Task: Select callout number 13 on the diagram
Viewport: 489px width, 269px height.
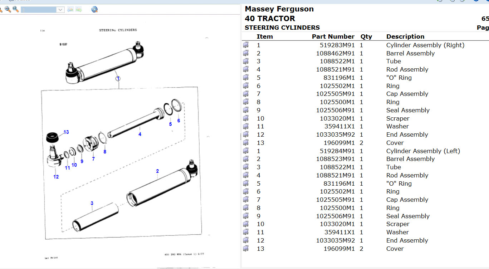Action: pyautogui.click(x=66, y=132)
